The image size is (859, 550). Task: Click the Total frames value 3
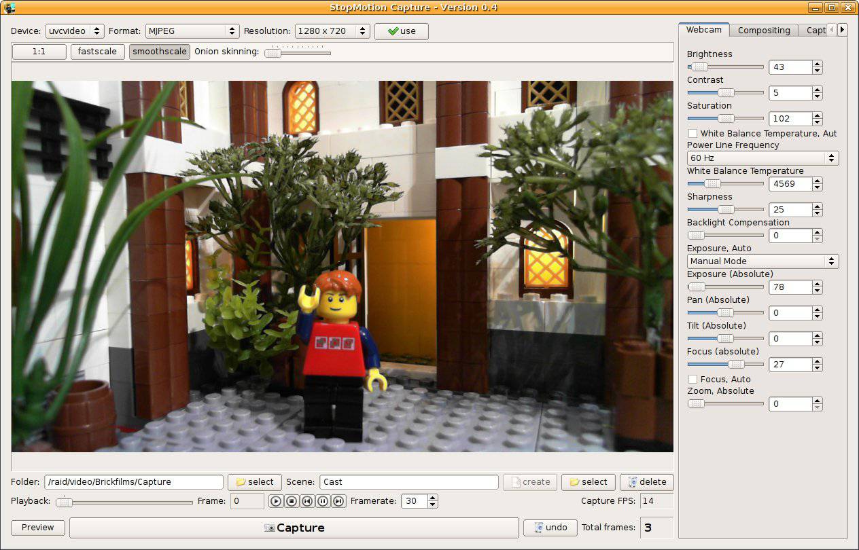click(656, 528)
